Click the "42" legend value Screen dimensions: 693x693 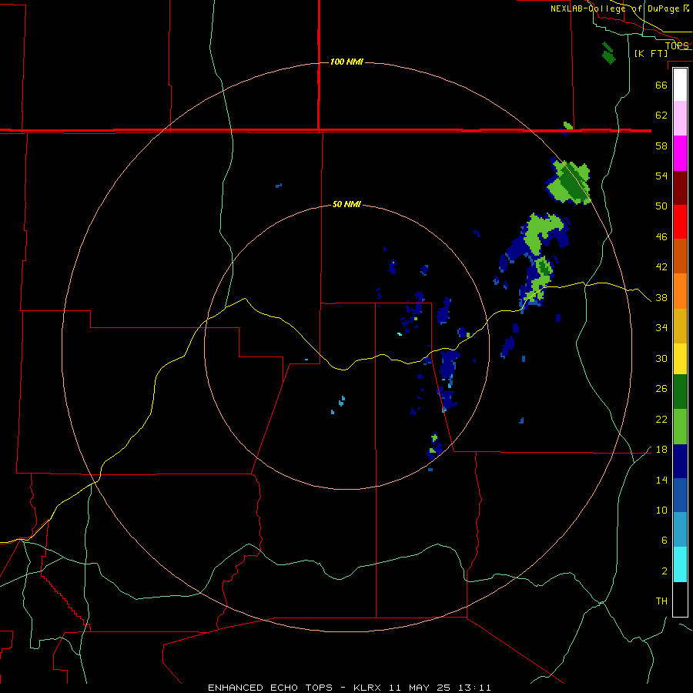click(x=661, y=267)
